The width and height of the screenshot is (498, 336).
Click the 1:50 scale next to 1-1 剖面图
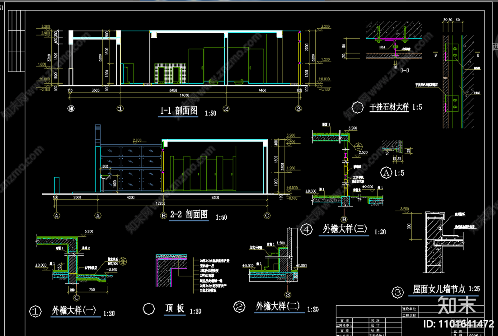210,114
